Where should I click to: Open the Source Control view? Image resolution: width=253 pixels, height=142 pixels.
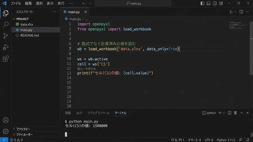point(6,36)
